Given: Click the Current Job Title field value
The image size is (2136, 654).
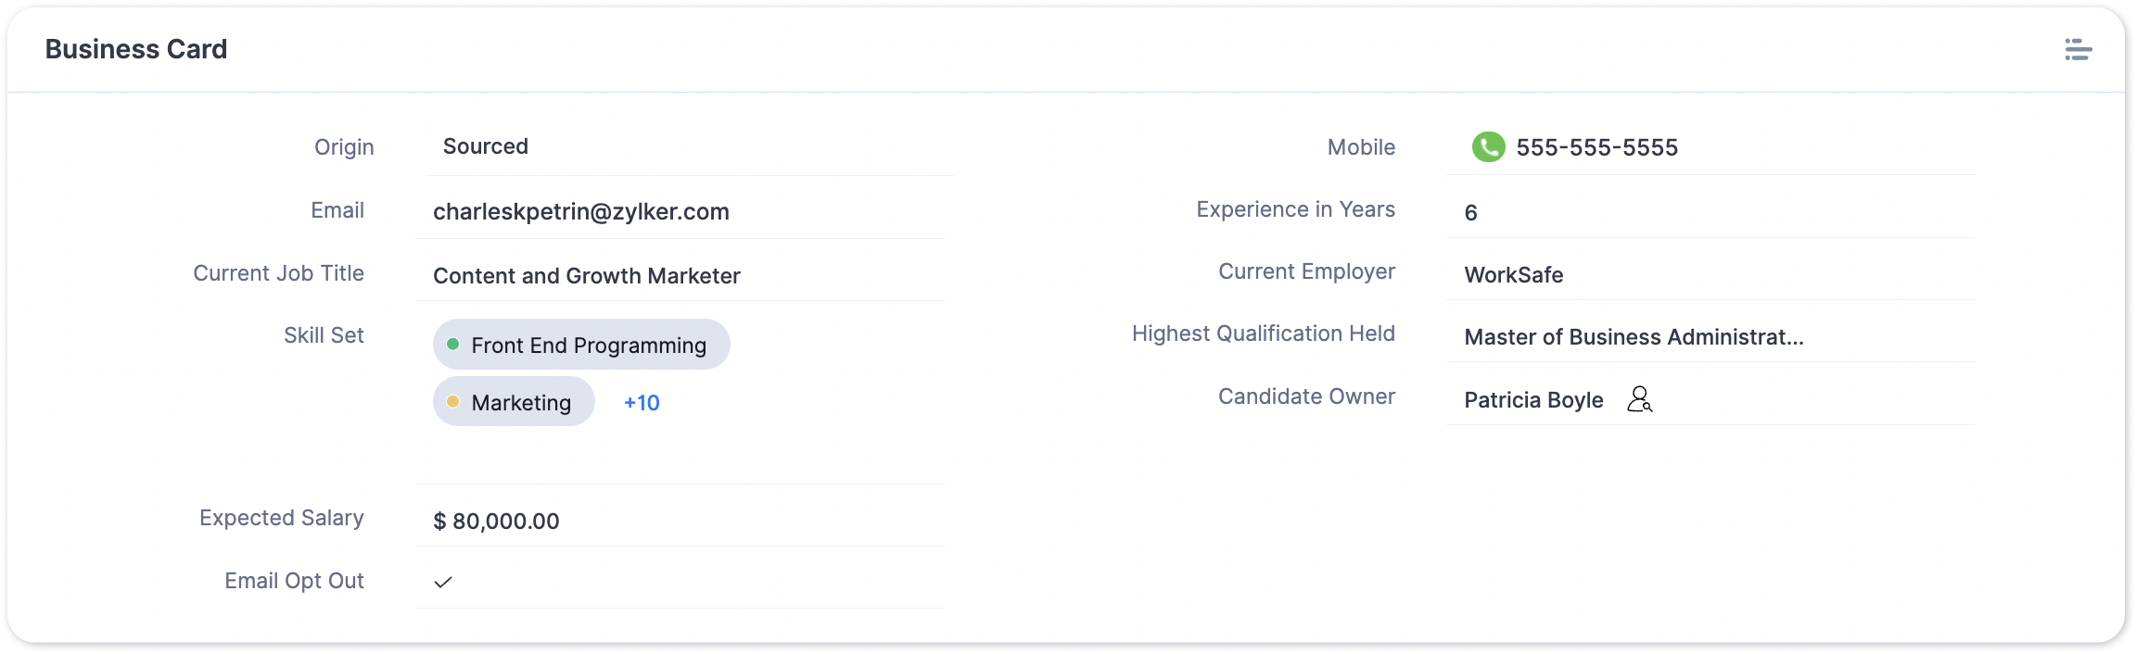Looking at the screenshot, I should click(x=587, y=276).
